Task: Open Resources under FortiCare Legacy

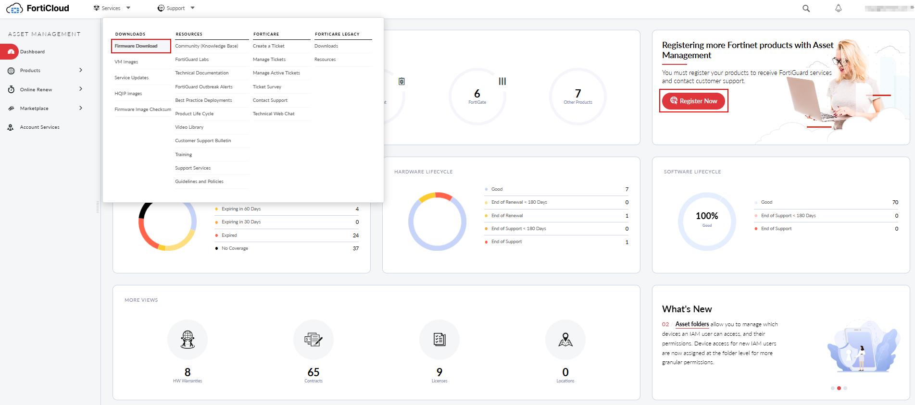Action: 325,60
